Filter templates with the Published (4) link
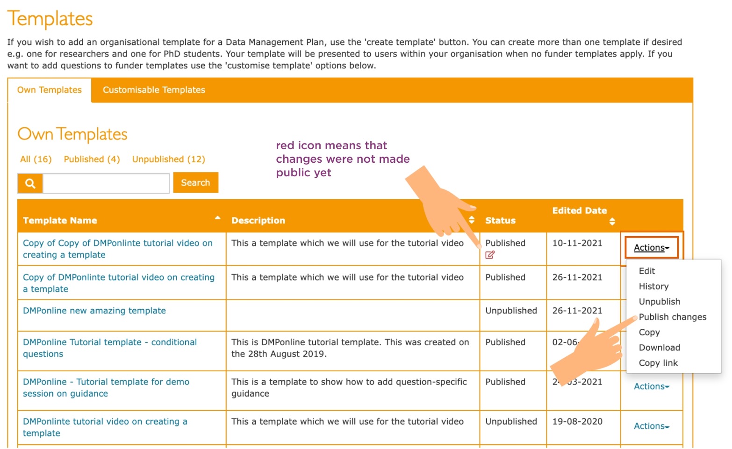Viewport: 732px width, 449px height. [92, 159]
